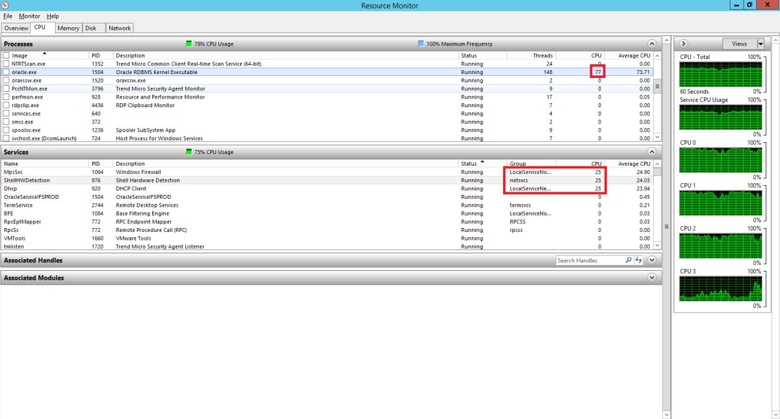Collapse the Processes section chevron
This screenshot has height=419, width=780.
pyautogui.click(x=652, y=44)
